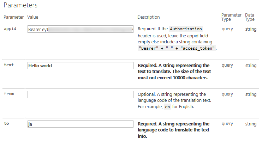Click the query type in the appid row
This screenshot has width=262, height=142.
(227, 29)
